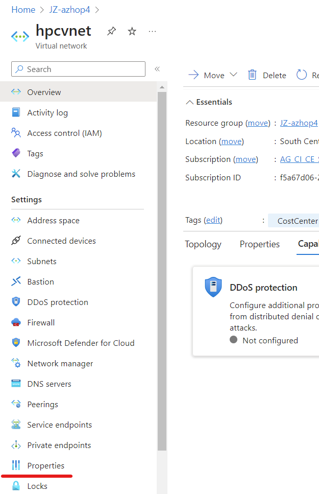Screen dimensions: 319x494
Task: Open the JZ-azhop4 resource group value link
Action: [299, 123]
